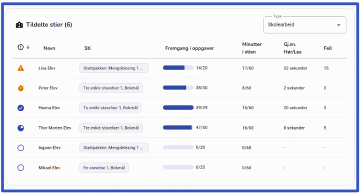Select the name Hanna Elev
The image size is (360, 194).
coord(49,108)
